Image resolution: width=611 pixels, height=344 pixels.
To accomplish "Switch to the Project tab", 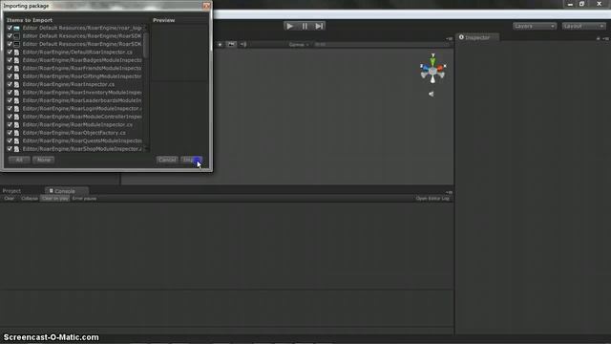I will pyautogui.click(x=11, y=191).
